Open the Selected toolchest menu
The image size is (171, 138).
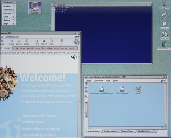click(9, 10)
